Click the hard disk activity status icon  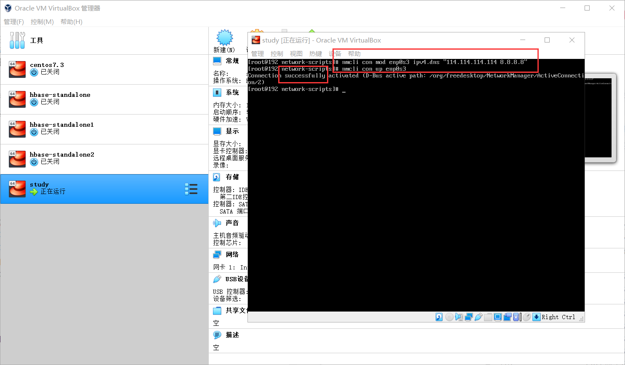click(x=439, y=317)
